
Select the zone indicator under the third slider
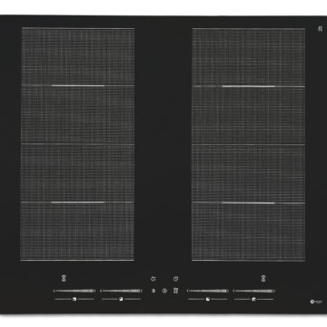(x=208, y=299)
